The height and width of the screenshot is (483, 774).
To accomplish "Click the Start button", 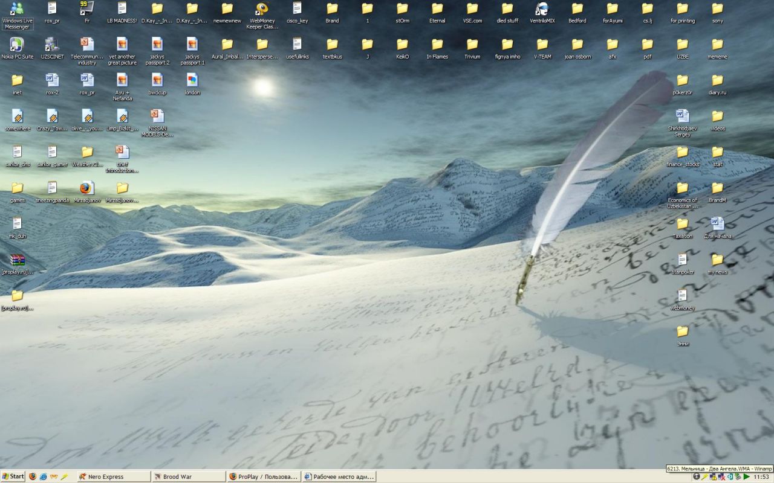I will pos(13,476).
